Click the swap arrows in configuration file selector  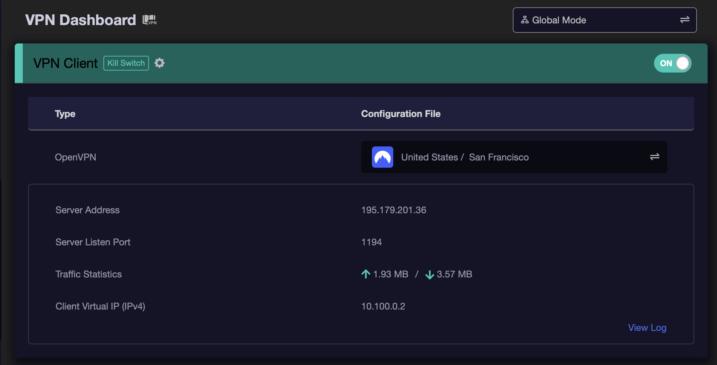(x=654, y=157)
